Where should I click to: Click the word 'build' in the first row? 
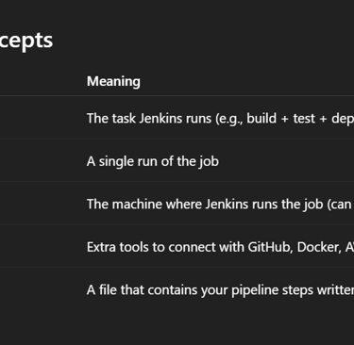pos(261,119)
